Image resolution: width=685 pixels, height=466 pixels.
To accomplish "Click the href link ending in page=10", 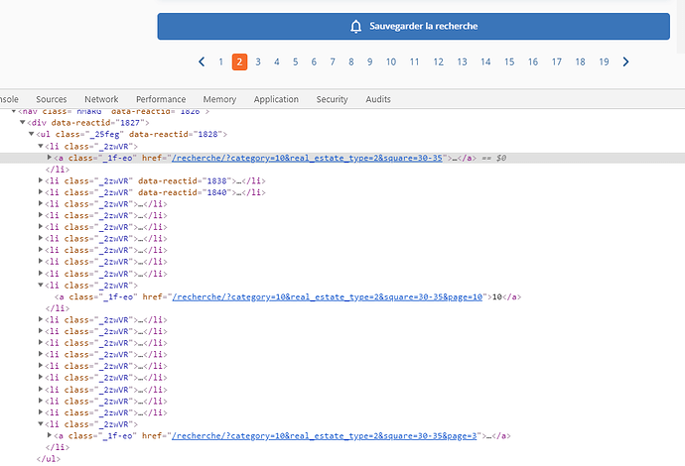I will [x=328, y=297].
